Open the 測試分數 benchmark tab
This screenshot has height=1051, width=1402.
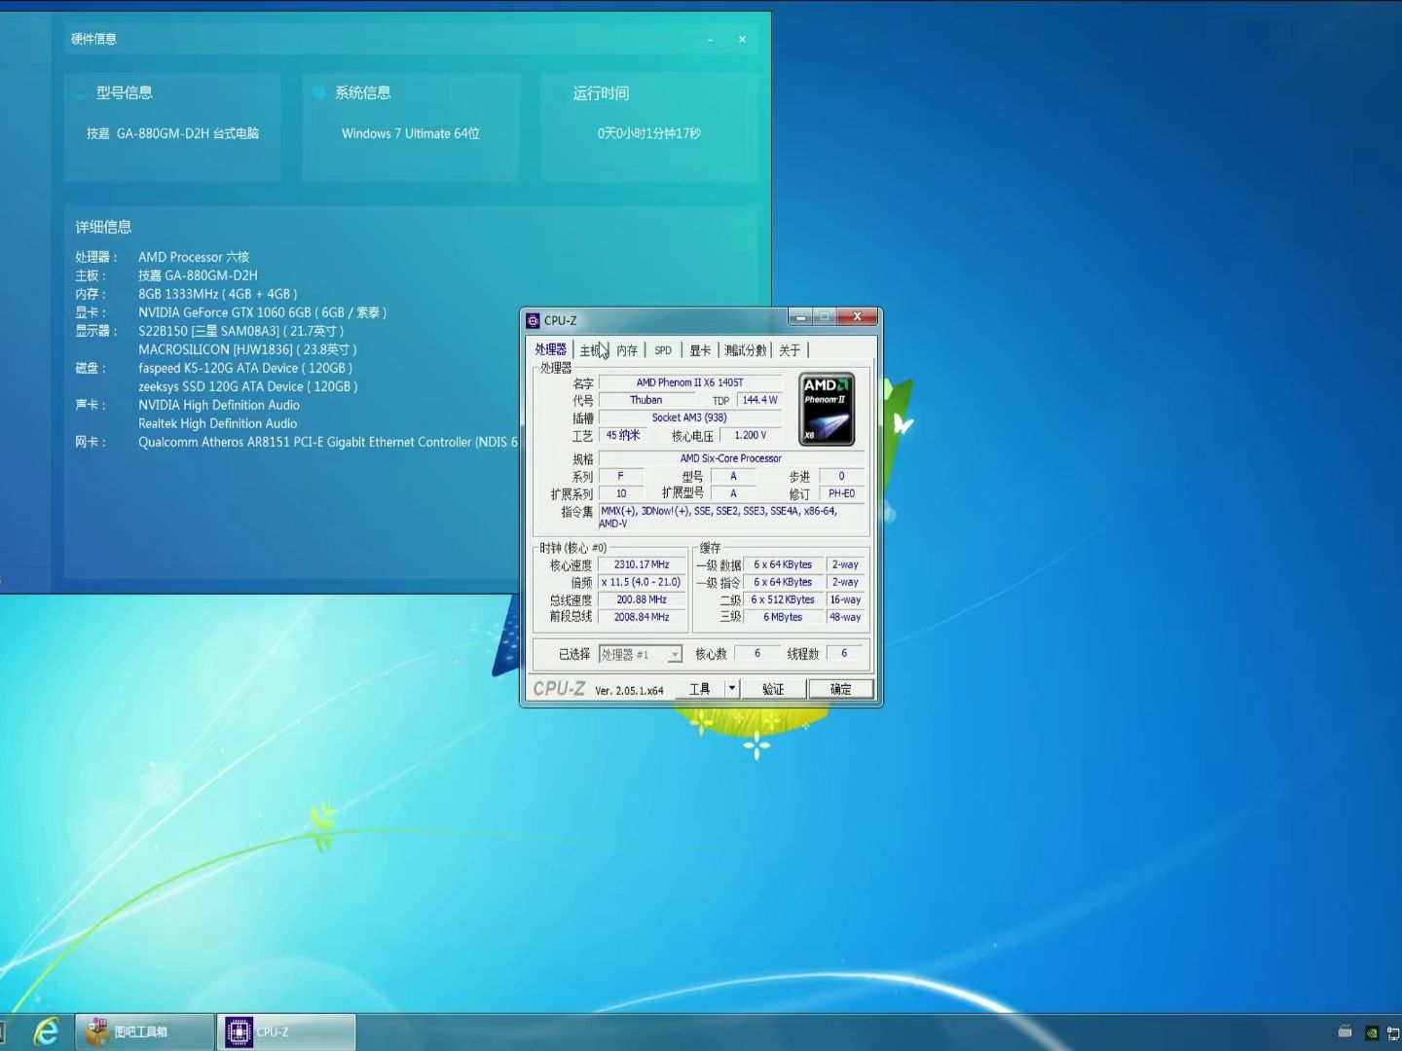(x=746, y=350)
